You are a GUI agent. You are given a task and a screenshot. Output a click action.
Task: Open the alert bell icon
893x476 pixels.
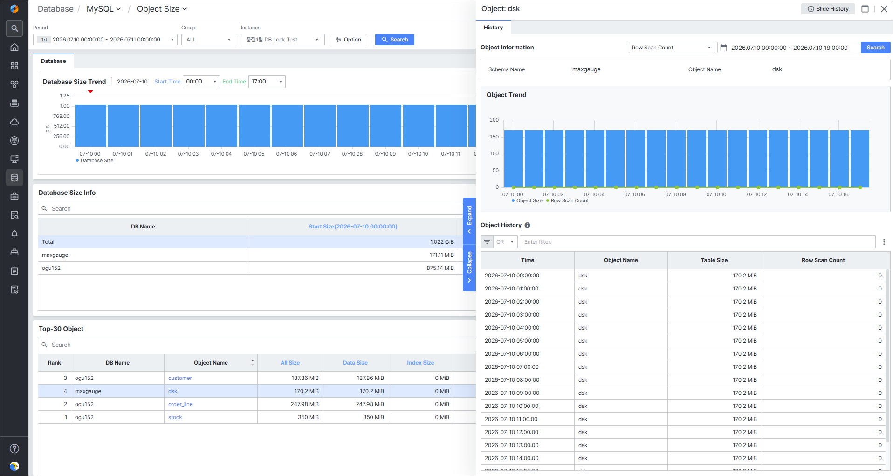14,234
